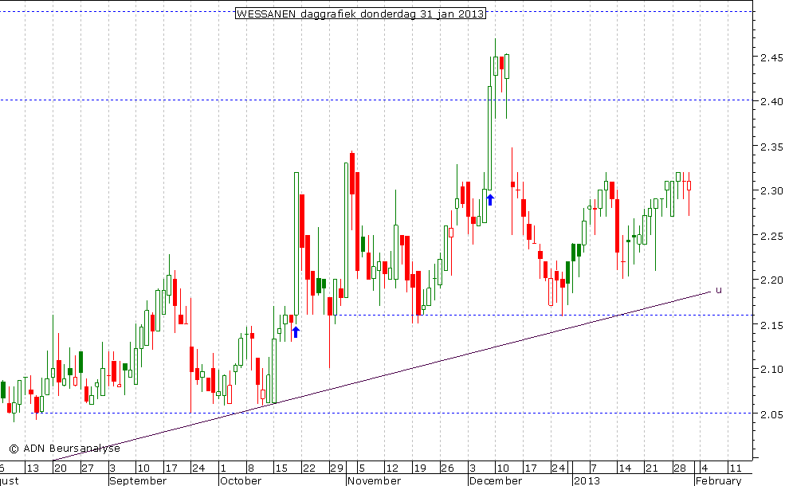Click the 2.15 price axis label

point(771,326)
